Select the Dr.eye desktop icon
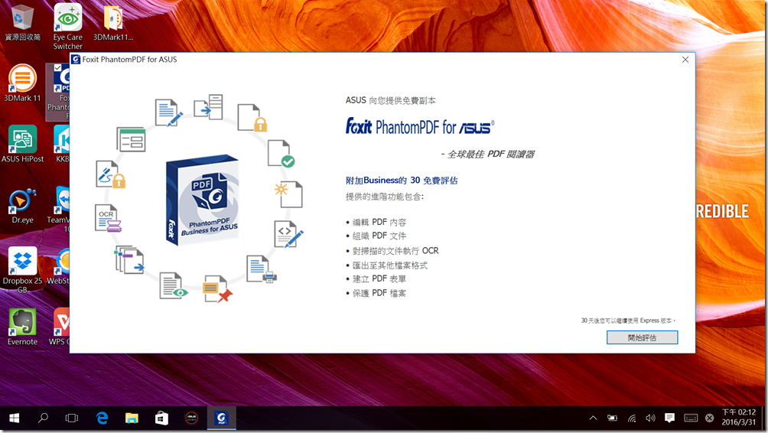768x433 pixels. tap(22, 206)
